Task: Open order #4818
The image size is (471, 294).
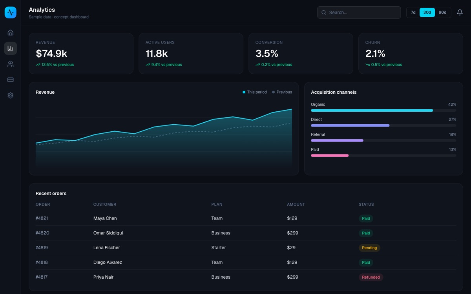Action: point(42,262)
